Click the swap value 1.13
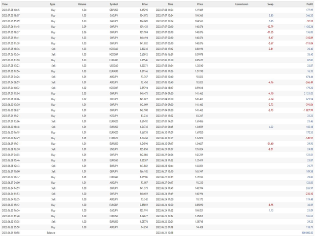The height and width of the screenshot is (237, 316). pos(271,211)
